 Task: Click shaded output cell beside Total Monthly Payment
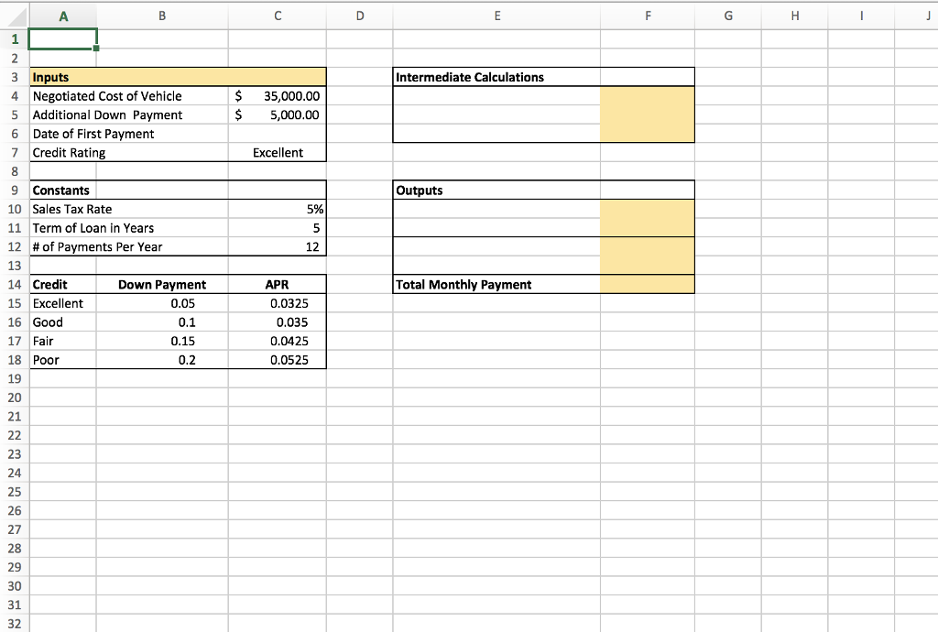[648, 285]
